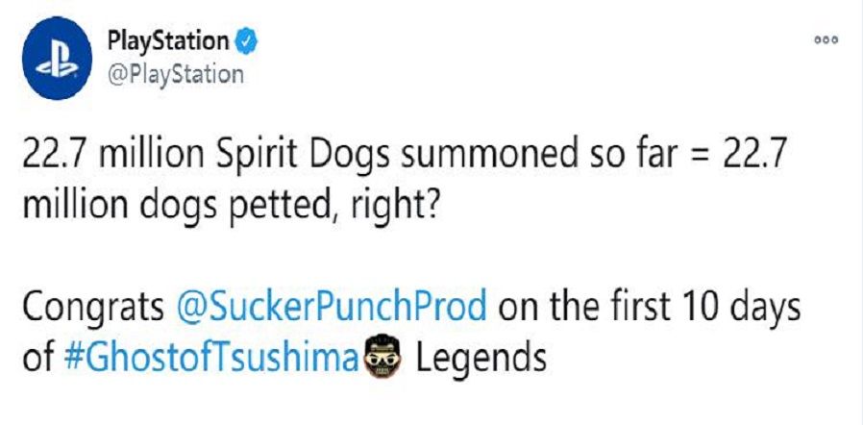Open the PlayStation profile avatar
The image size is (863, 425).
pyautogui.click(x=58, y=59)
